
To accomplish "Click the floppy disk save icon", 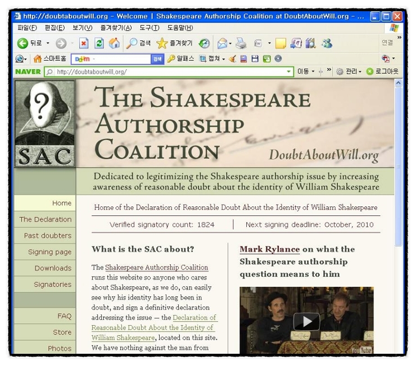I will tap(255, 59).
